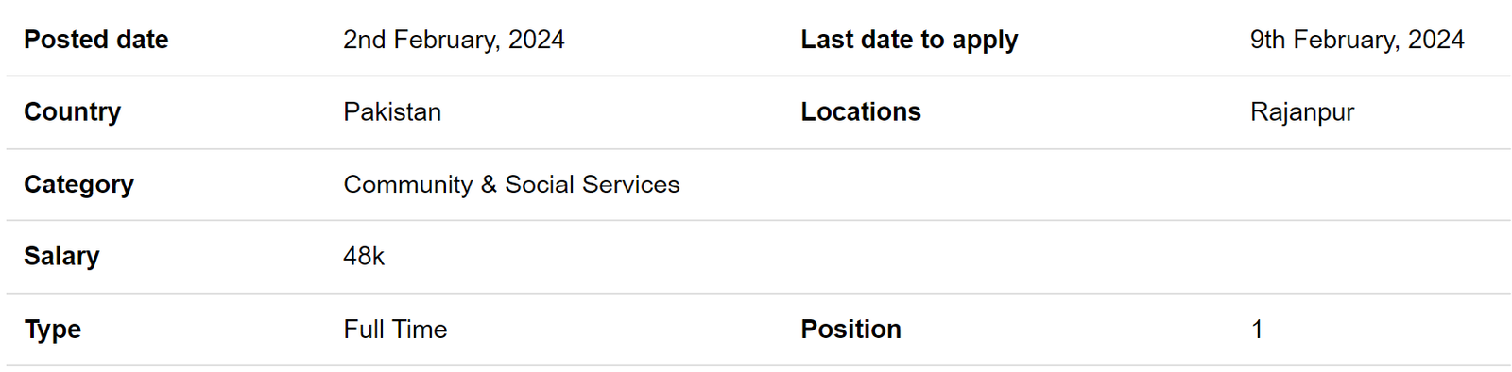
Task: Click the word Time in type value
Action: click(x=420, y=329)
